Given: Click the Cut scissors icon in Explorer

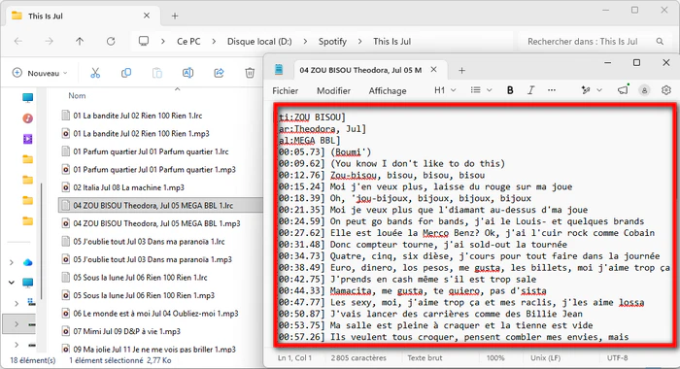Looking at the screenshot, I should click(x=95, y=73).
